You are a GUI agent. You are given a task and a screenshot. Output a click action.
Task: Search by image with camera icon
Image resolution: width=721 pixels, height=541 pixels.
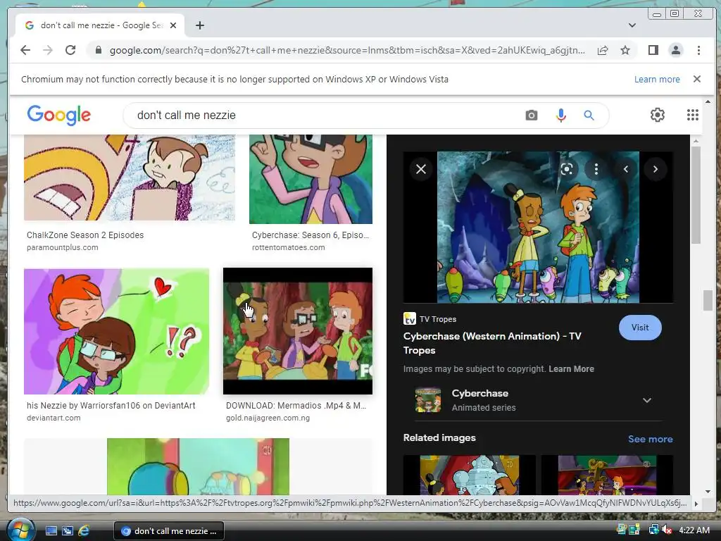(x=531, y=115)
